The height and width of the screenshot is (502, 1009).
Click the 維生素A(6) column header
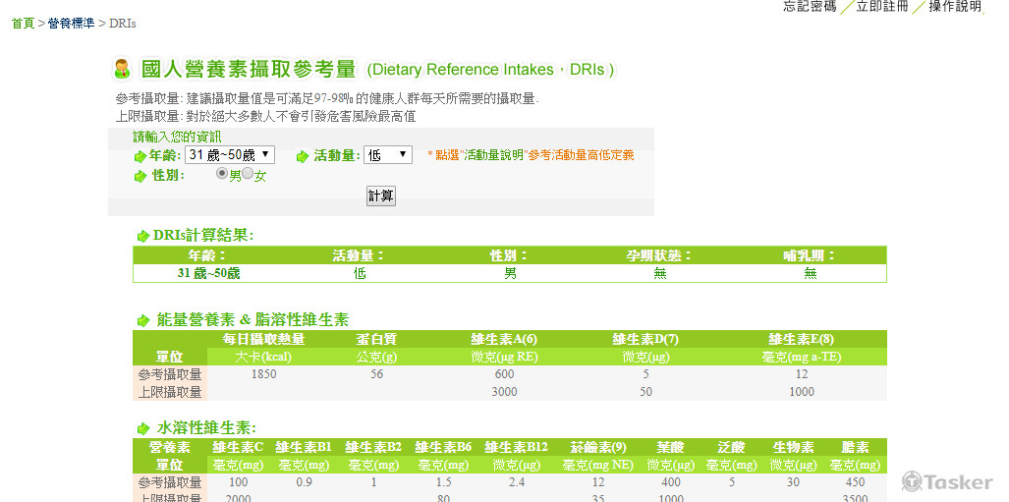(503, 339)
